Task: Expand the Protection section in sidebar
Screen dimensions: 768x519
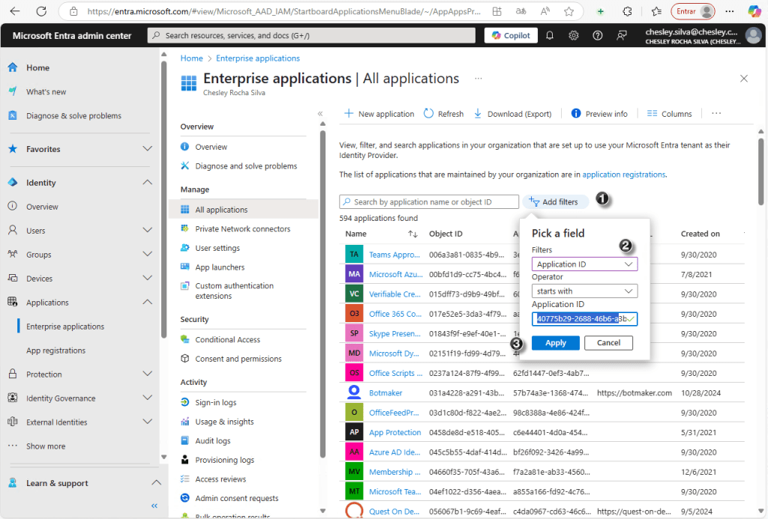Action: pos(147,374)
